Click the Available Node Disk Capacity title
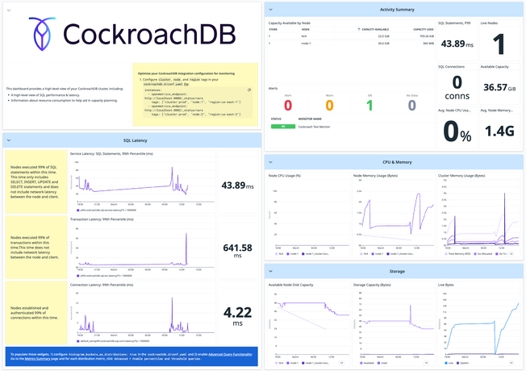The width and height of the screenshot is (526, 371). click(x=291, y=285)
